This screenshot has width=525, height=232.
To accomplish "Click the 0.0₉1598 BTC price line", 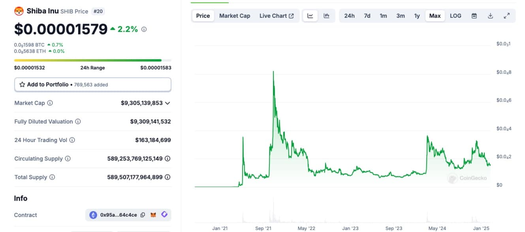I will click(x=39, y=45).
